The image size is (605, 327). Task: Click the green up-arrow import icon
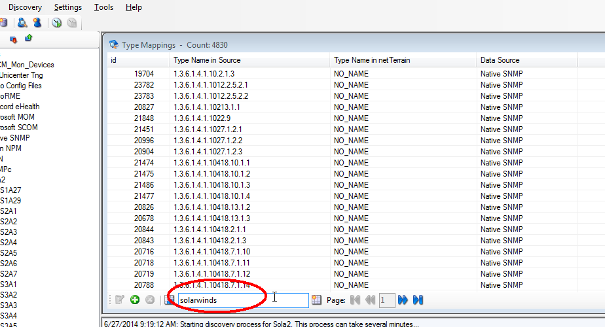[x=28, y=39]
